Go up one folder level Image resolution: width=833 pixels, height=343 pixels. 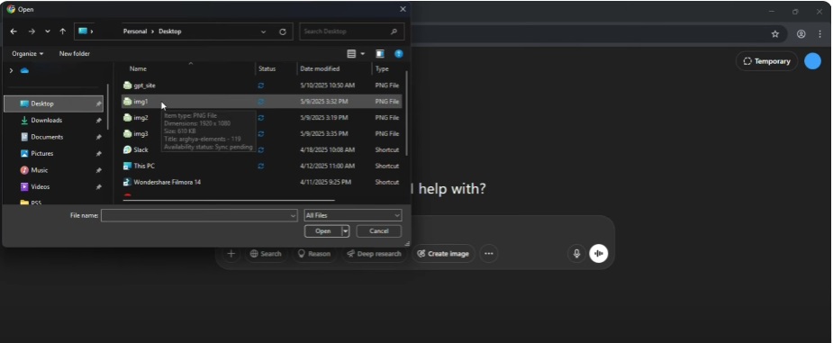tap(63, 32)
